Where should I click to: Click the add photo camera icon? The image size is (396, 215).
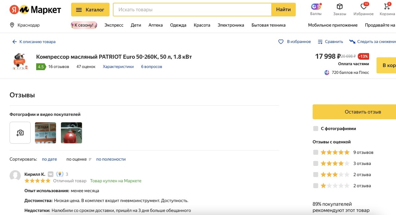tap(20, 133)
